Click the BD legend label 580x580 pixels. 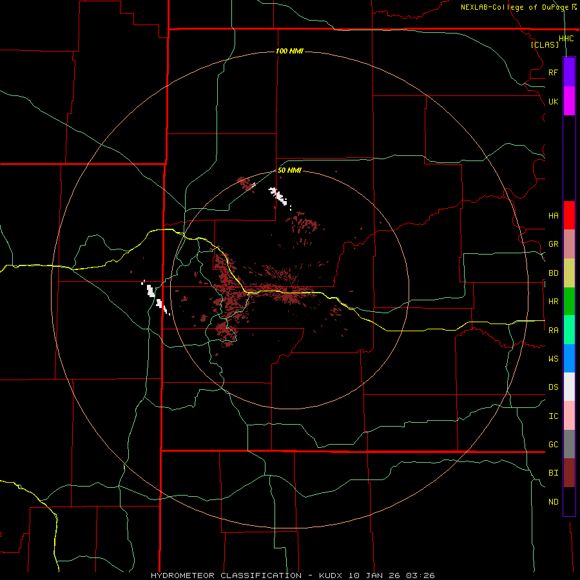pyautogui.click(x=553, y=273)
